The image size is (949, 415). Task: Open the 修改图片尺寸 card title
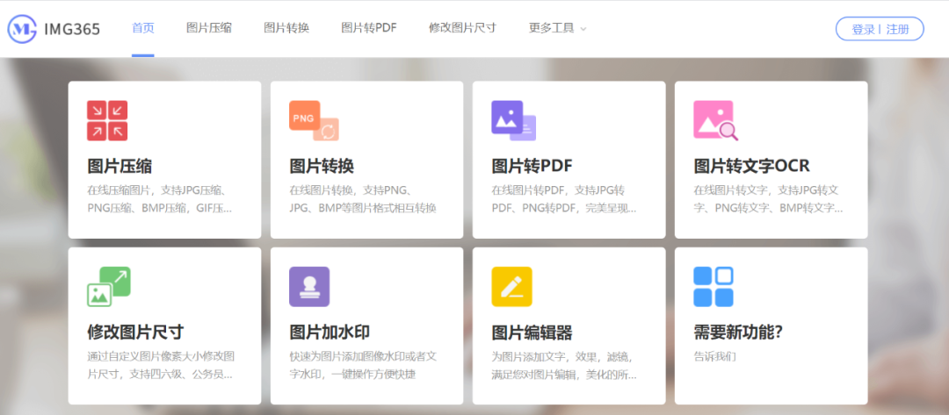[x=135, y=333]
